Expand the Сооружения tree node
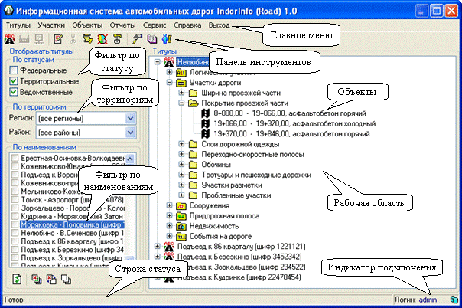Image resolution: width=462 pixels, height=308 pixels. 170,207
